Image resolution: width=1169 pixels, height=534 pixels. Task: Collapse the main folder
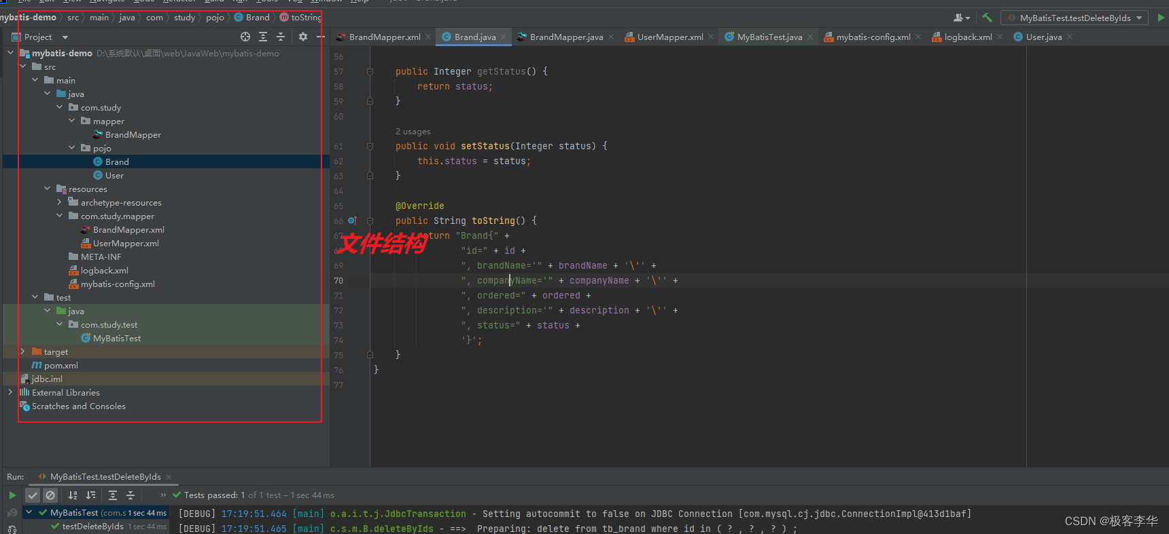coord(35,79)
